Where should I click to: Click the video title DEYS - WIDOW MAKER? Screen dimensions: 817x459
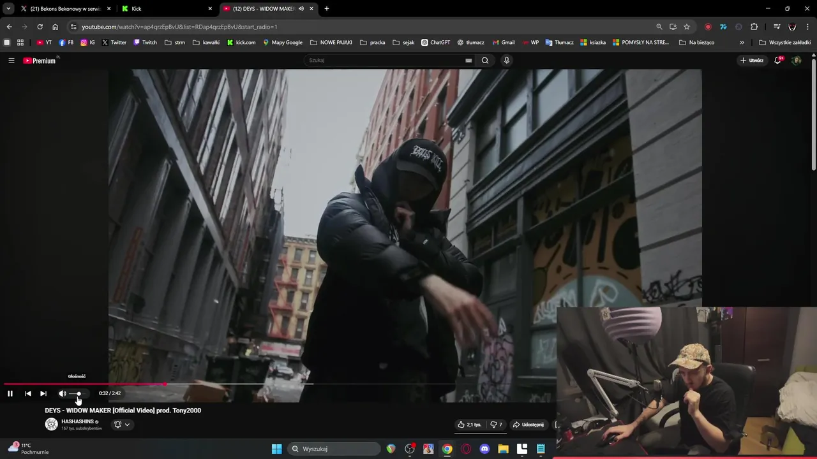tap(123, 411)
